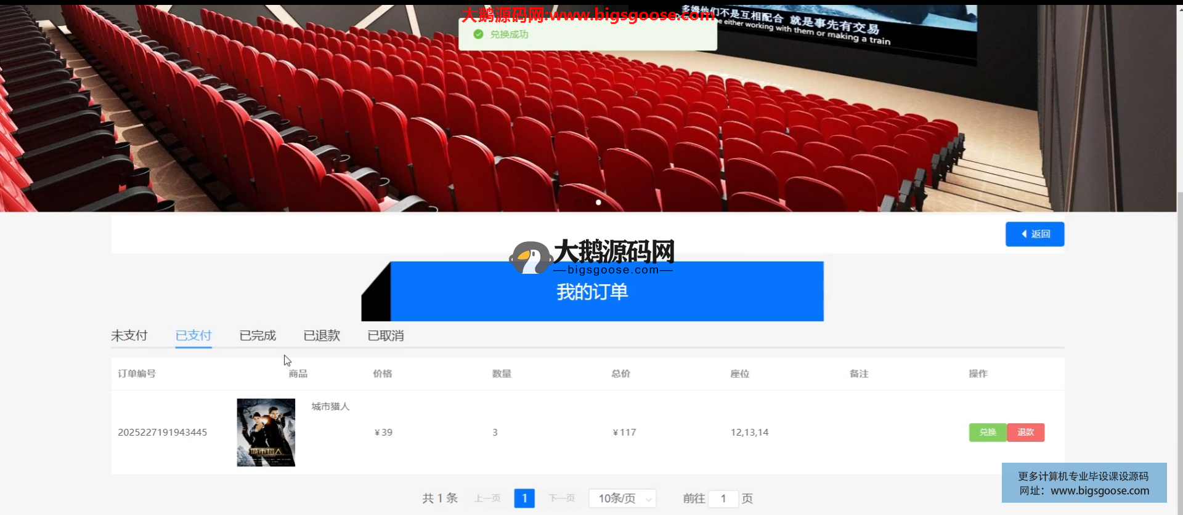1183x515 pixels.
Task: Switch to the 未支付 orders tab
Action: [129, 336]
